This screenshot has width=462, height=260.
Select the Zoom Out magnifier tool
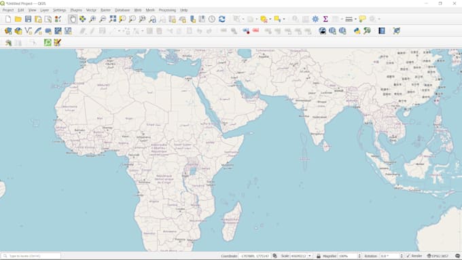coord(103,19)
